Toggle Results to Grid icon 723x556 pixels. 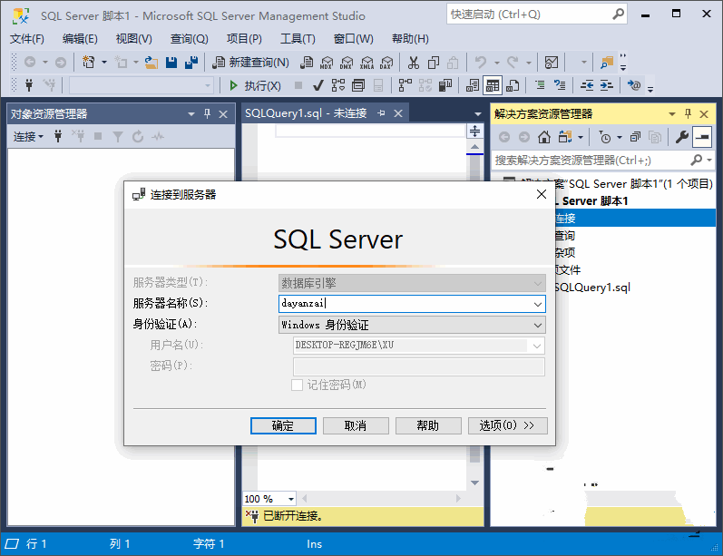click(x=493, y=86)
